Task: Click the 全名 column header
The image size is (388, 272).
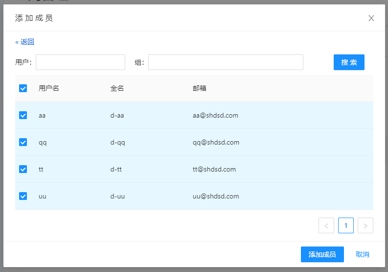Action: tap(117, 88)
